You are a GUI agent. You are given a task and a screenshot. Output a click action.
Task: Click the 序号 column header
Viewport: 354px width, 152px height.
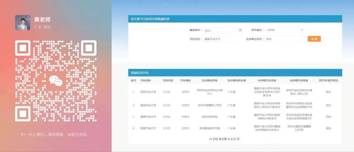click(x=133, y=80)
